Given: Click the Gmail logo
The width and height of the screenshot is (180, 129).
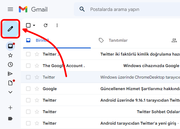Looking at the screenshot, I should [x=23, y=9].
